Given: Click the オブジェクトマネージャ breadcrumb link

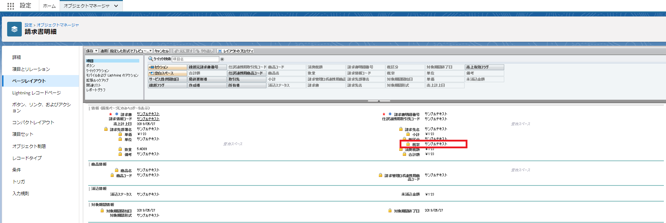Looking at the screenshot, I should click(57, 25).
